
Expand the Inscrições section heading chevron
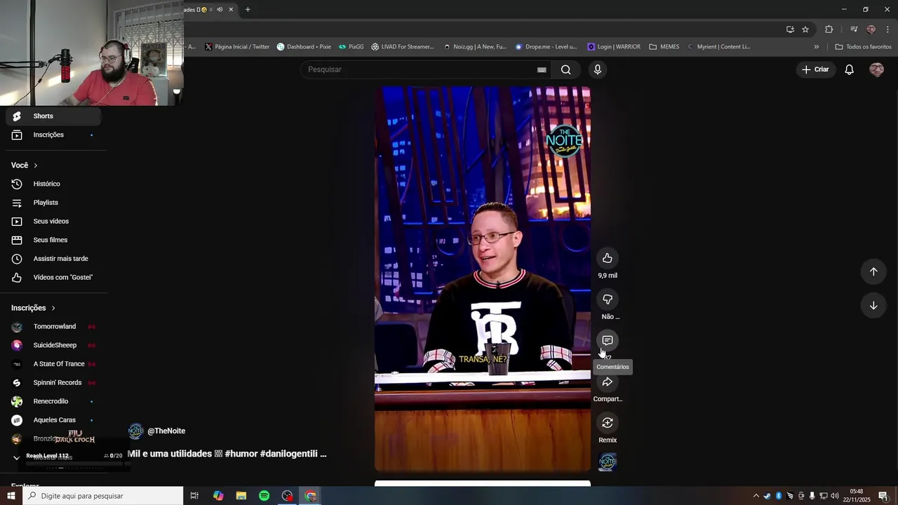pyautogui.click(x=53, y=308)
